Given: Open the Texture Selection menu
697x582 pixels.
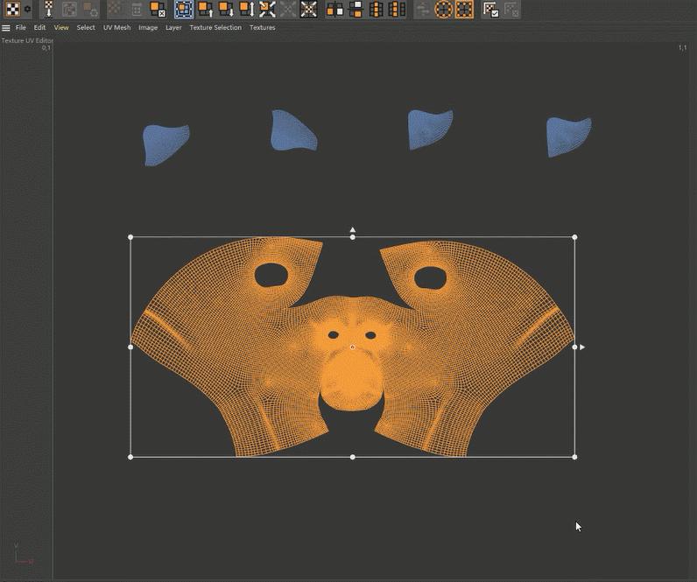Looking at the screenshot, I should [215, 27].
